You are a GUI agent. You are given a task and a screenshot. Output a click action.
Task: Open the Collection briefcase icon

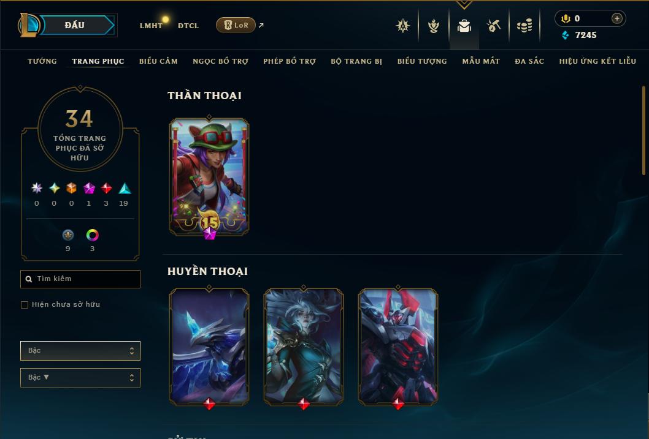pos(464,26)
